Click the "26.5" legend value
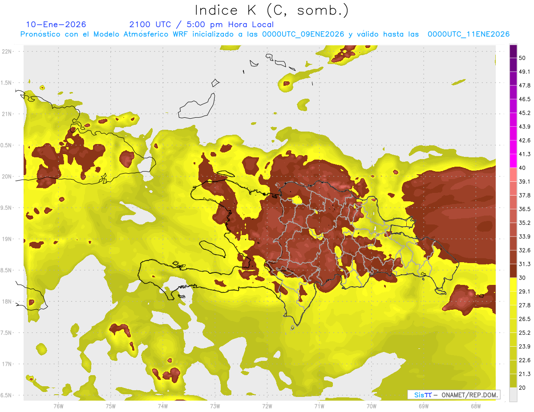 525,319
